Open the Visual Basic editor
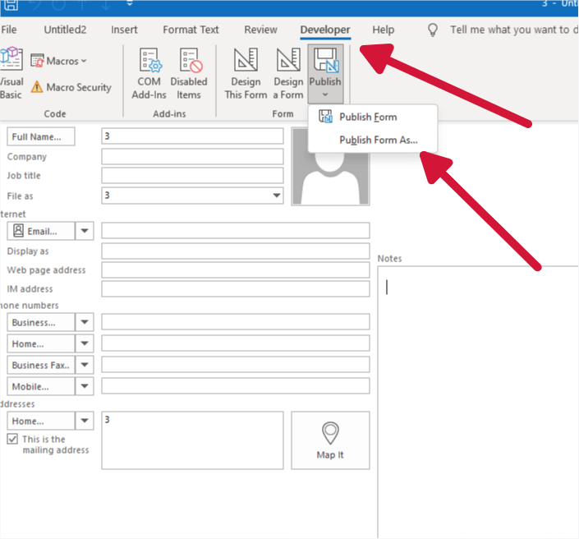Screen dimensions: 579x539 coord(11,73)
